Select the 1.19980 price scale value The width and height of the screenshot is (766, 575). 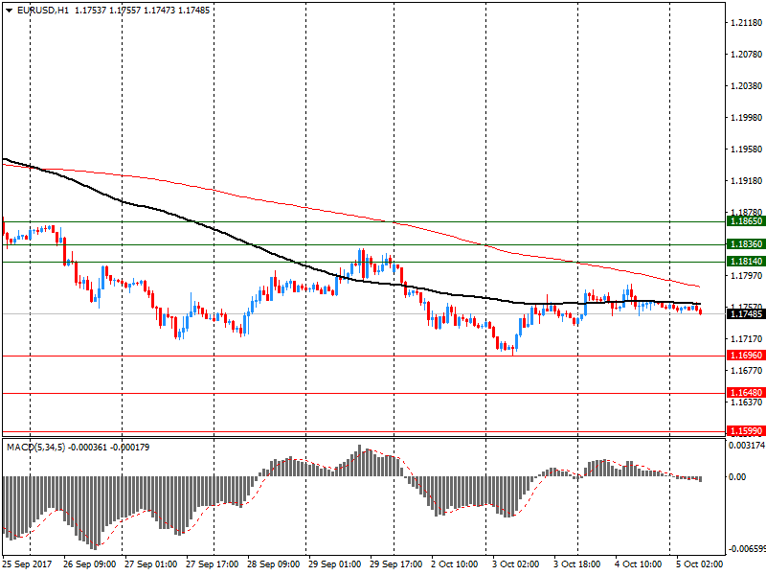click(747, 118)
